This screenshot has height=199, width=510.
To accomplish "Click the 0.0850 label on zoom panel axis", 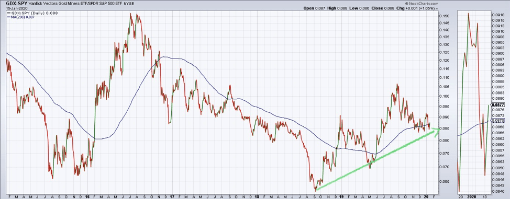I will tap(498, 168).
